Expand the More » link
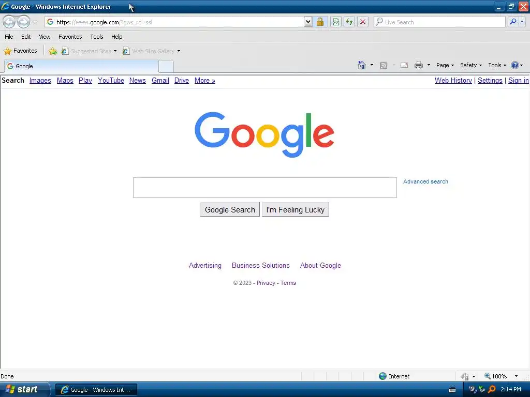Image resolution: width=530 pixels, height=397 pixels. [205, 80]
